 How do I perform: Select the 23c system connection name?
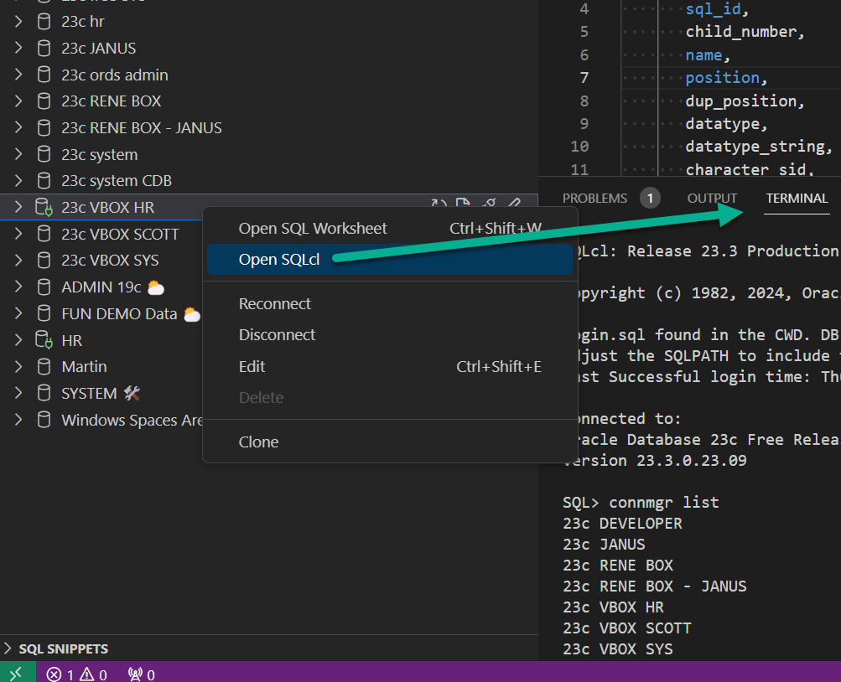pyautogui.click(x=100, y=155)
